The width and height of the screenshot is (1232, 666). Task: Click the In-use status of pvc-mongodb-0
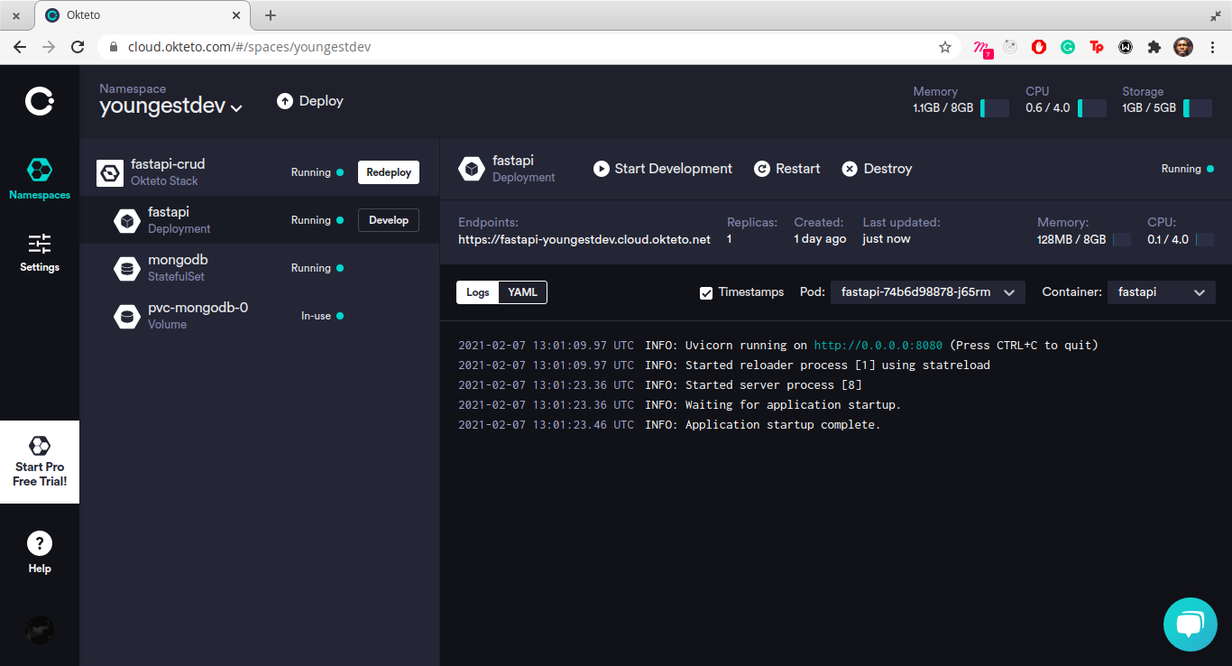point(322,316)
